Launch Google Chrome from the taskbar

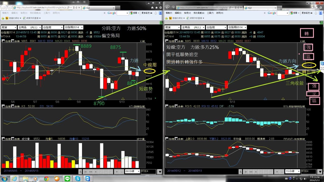coord(46,179)
